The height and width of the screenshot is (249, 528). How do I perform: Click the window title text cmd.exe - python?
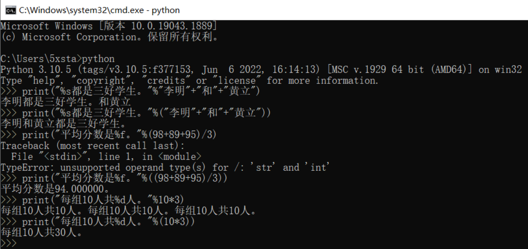click(x=99, y=10)
